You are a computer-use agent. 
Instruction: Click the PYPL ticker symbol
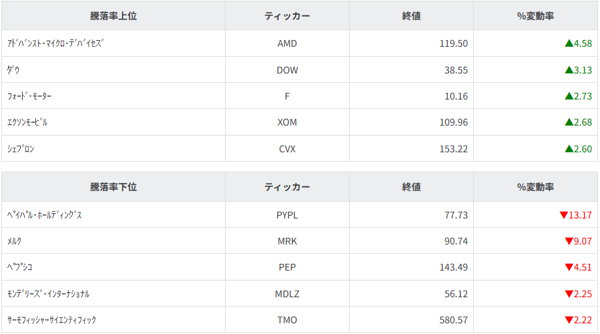[287, 215]
